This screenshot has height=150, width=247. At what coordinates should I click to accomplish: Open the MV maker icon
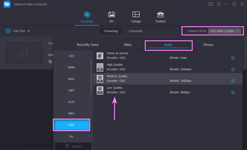tap(111, 14)
